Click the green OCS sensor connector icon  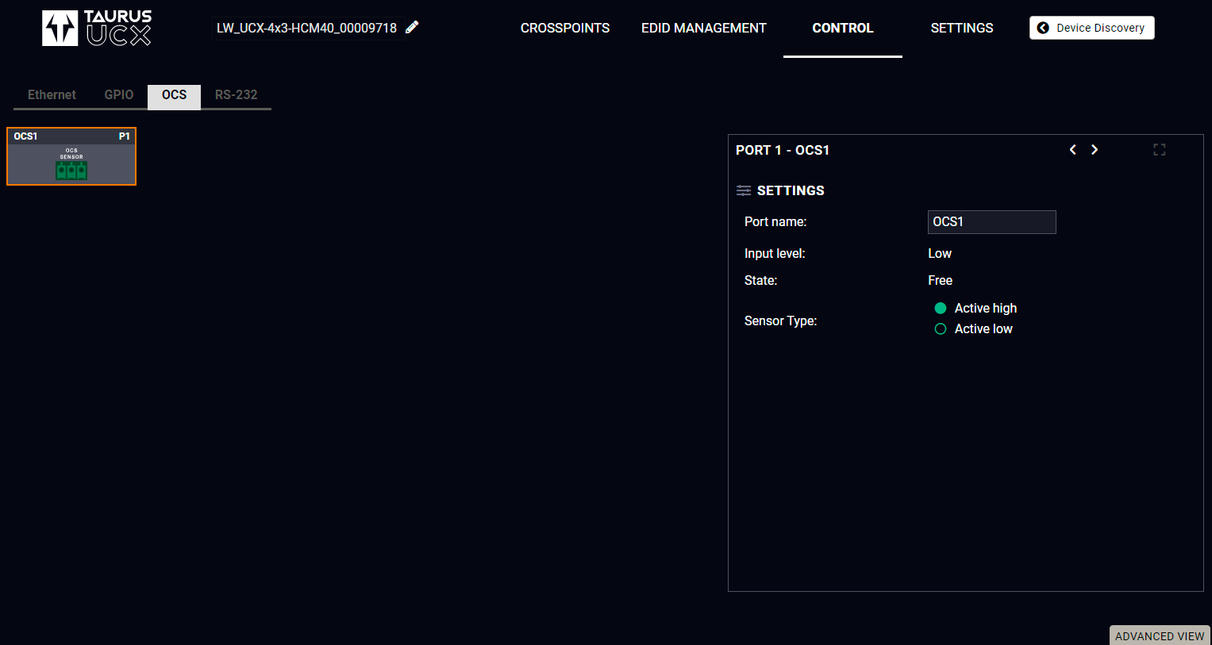[71, 170]
